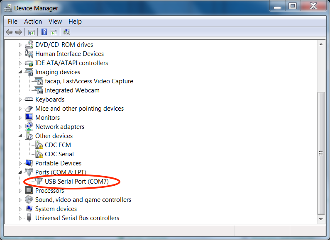Viewport: 330px width, 240px height.
Task: Open the Help menu
Action: 75,22
